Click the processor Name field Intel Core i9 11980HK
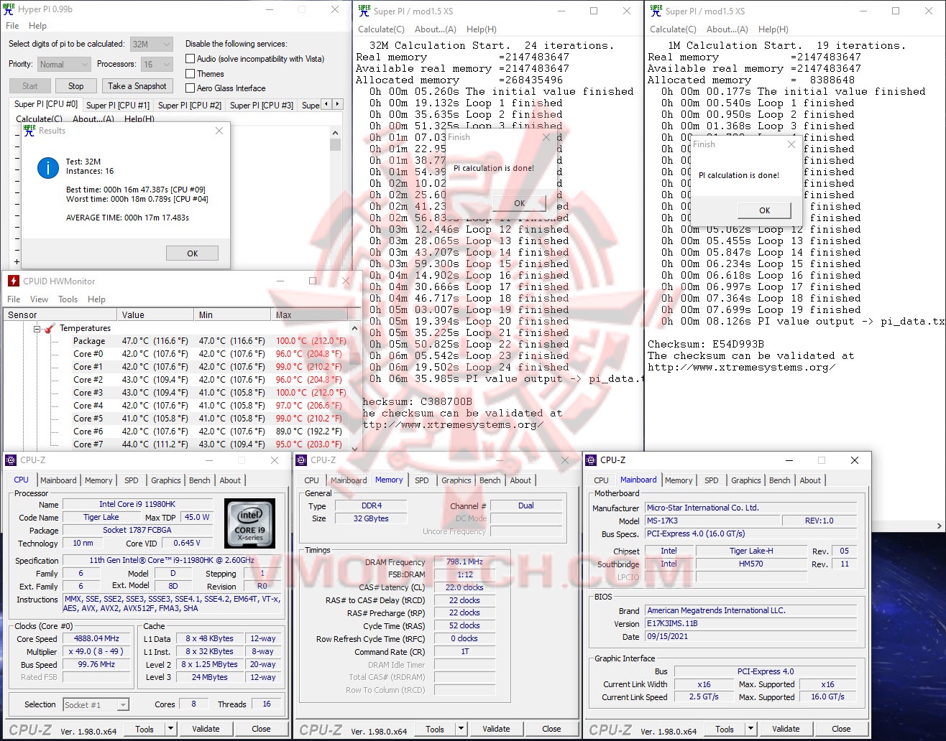 click(x=137, y=504)
